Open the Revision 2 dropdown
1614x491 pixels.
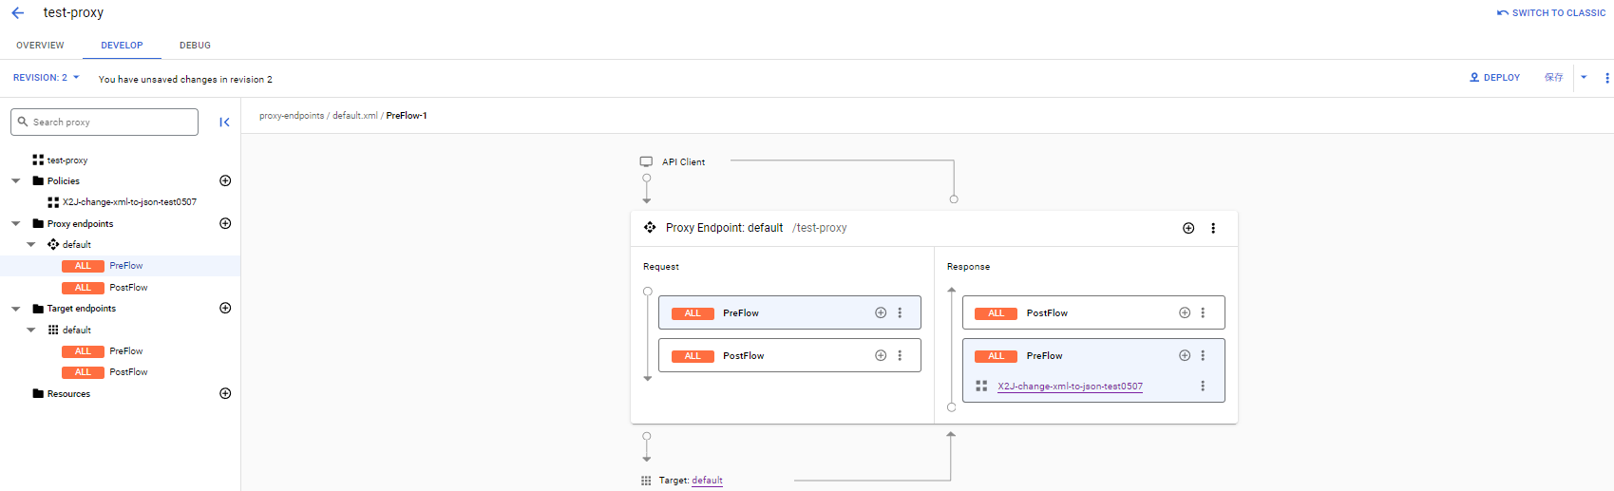[46, 78]
